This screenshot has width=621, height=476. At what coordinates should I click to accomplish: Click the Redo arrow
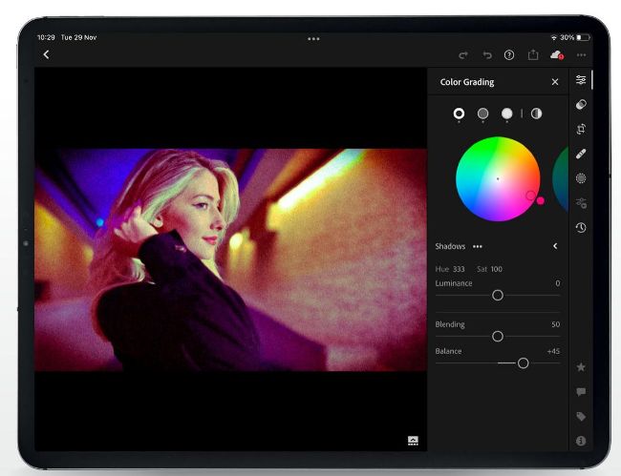463,55
